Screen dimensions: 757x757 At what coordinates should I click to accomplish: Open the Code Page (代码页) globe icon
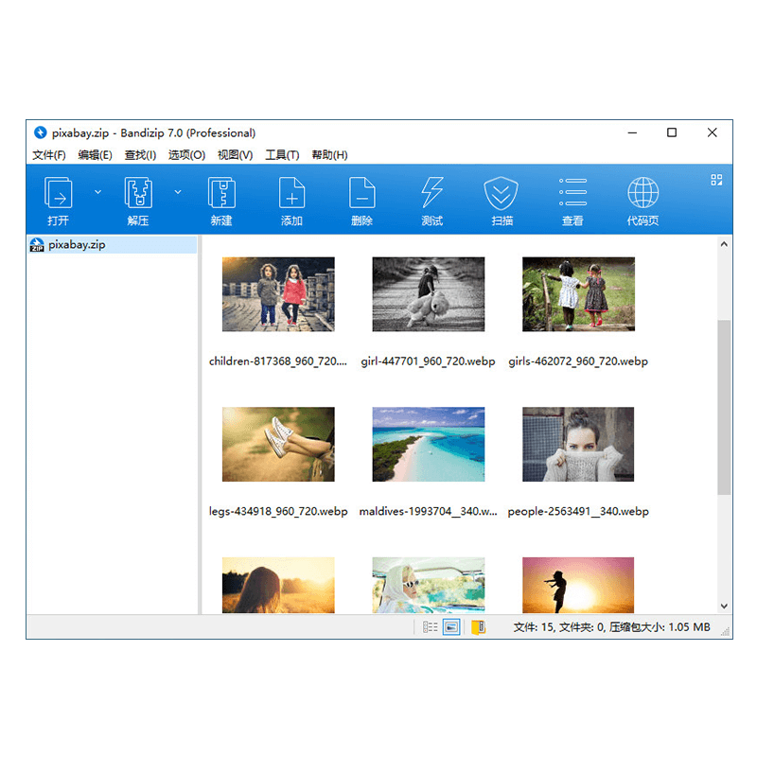click(x=643, y=194)
